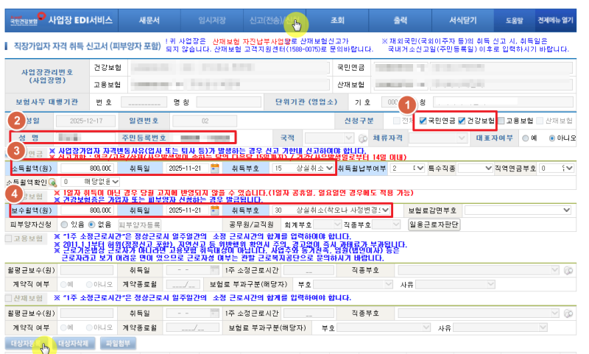Image resolution: width=589 pixels, height=354 pixels.
Task: Click 서식닫기 in the top bar
Action: [x=463, y=21]
